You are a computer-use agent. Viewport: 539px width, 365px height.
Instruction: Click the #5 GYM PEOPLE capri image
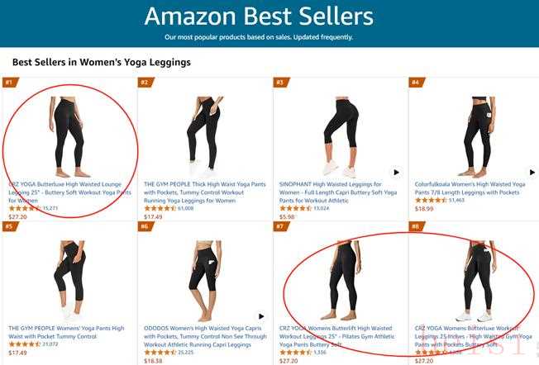coord(69,280)
